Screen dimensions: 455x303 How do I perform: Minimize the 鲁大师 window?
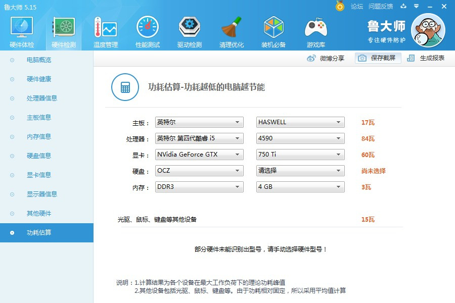(x=430, y=7)
